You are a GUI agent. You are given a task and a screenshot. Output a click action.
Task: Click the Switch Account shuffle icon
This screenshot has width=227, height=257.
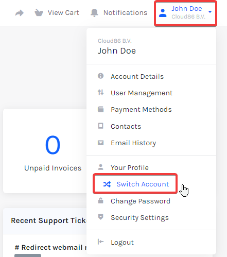click(x=107, y=184)
